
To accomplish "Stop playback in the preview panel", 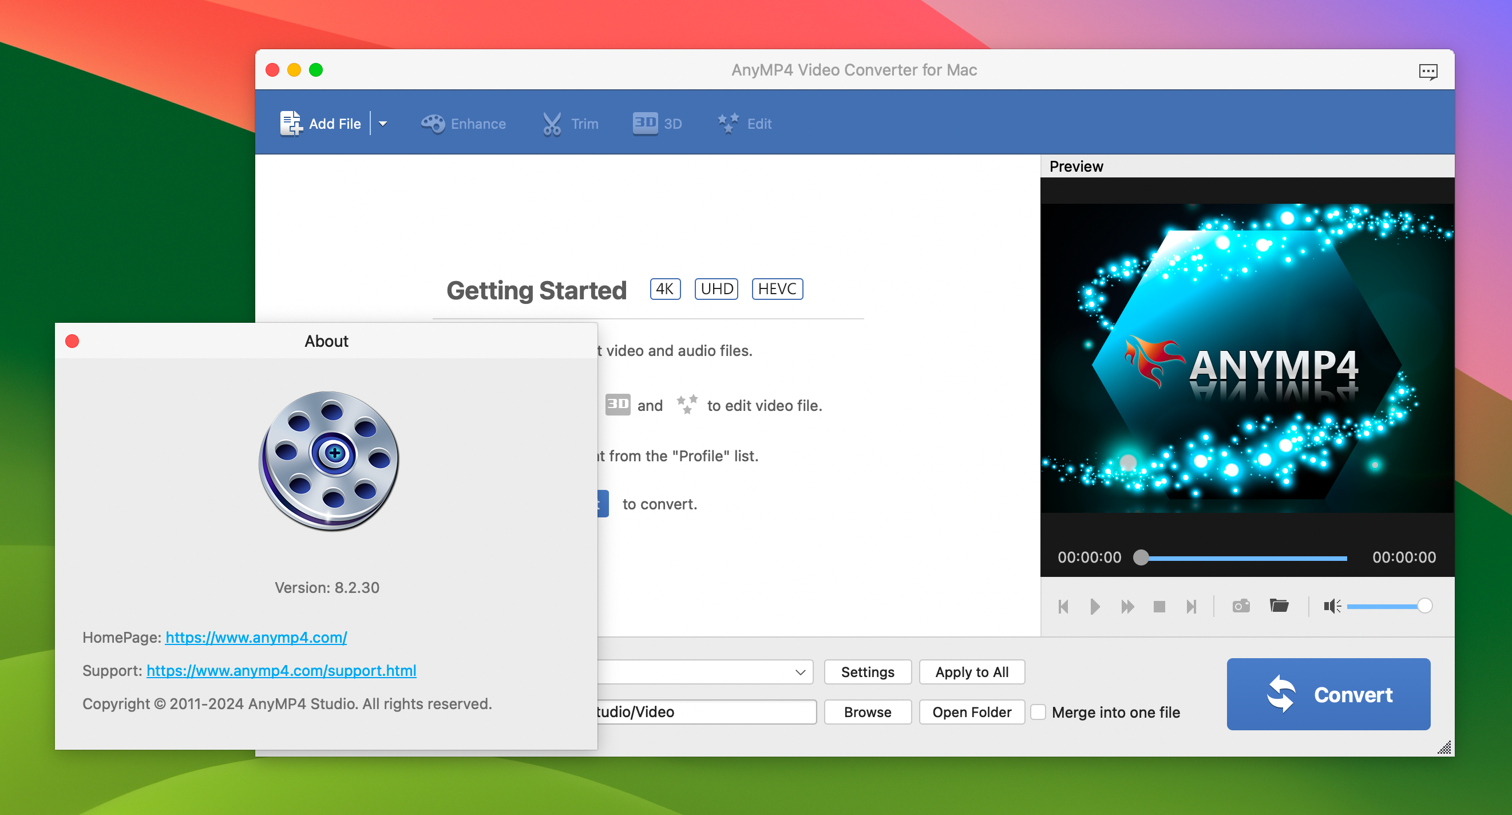I will (x=1159, y=607).
